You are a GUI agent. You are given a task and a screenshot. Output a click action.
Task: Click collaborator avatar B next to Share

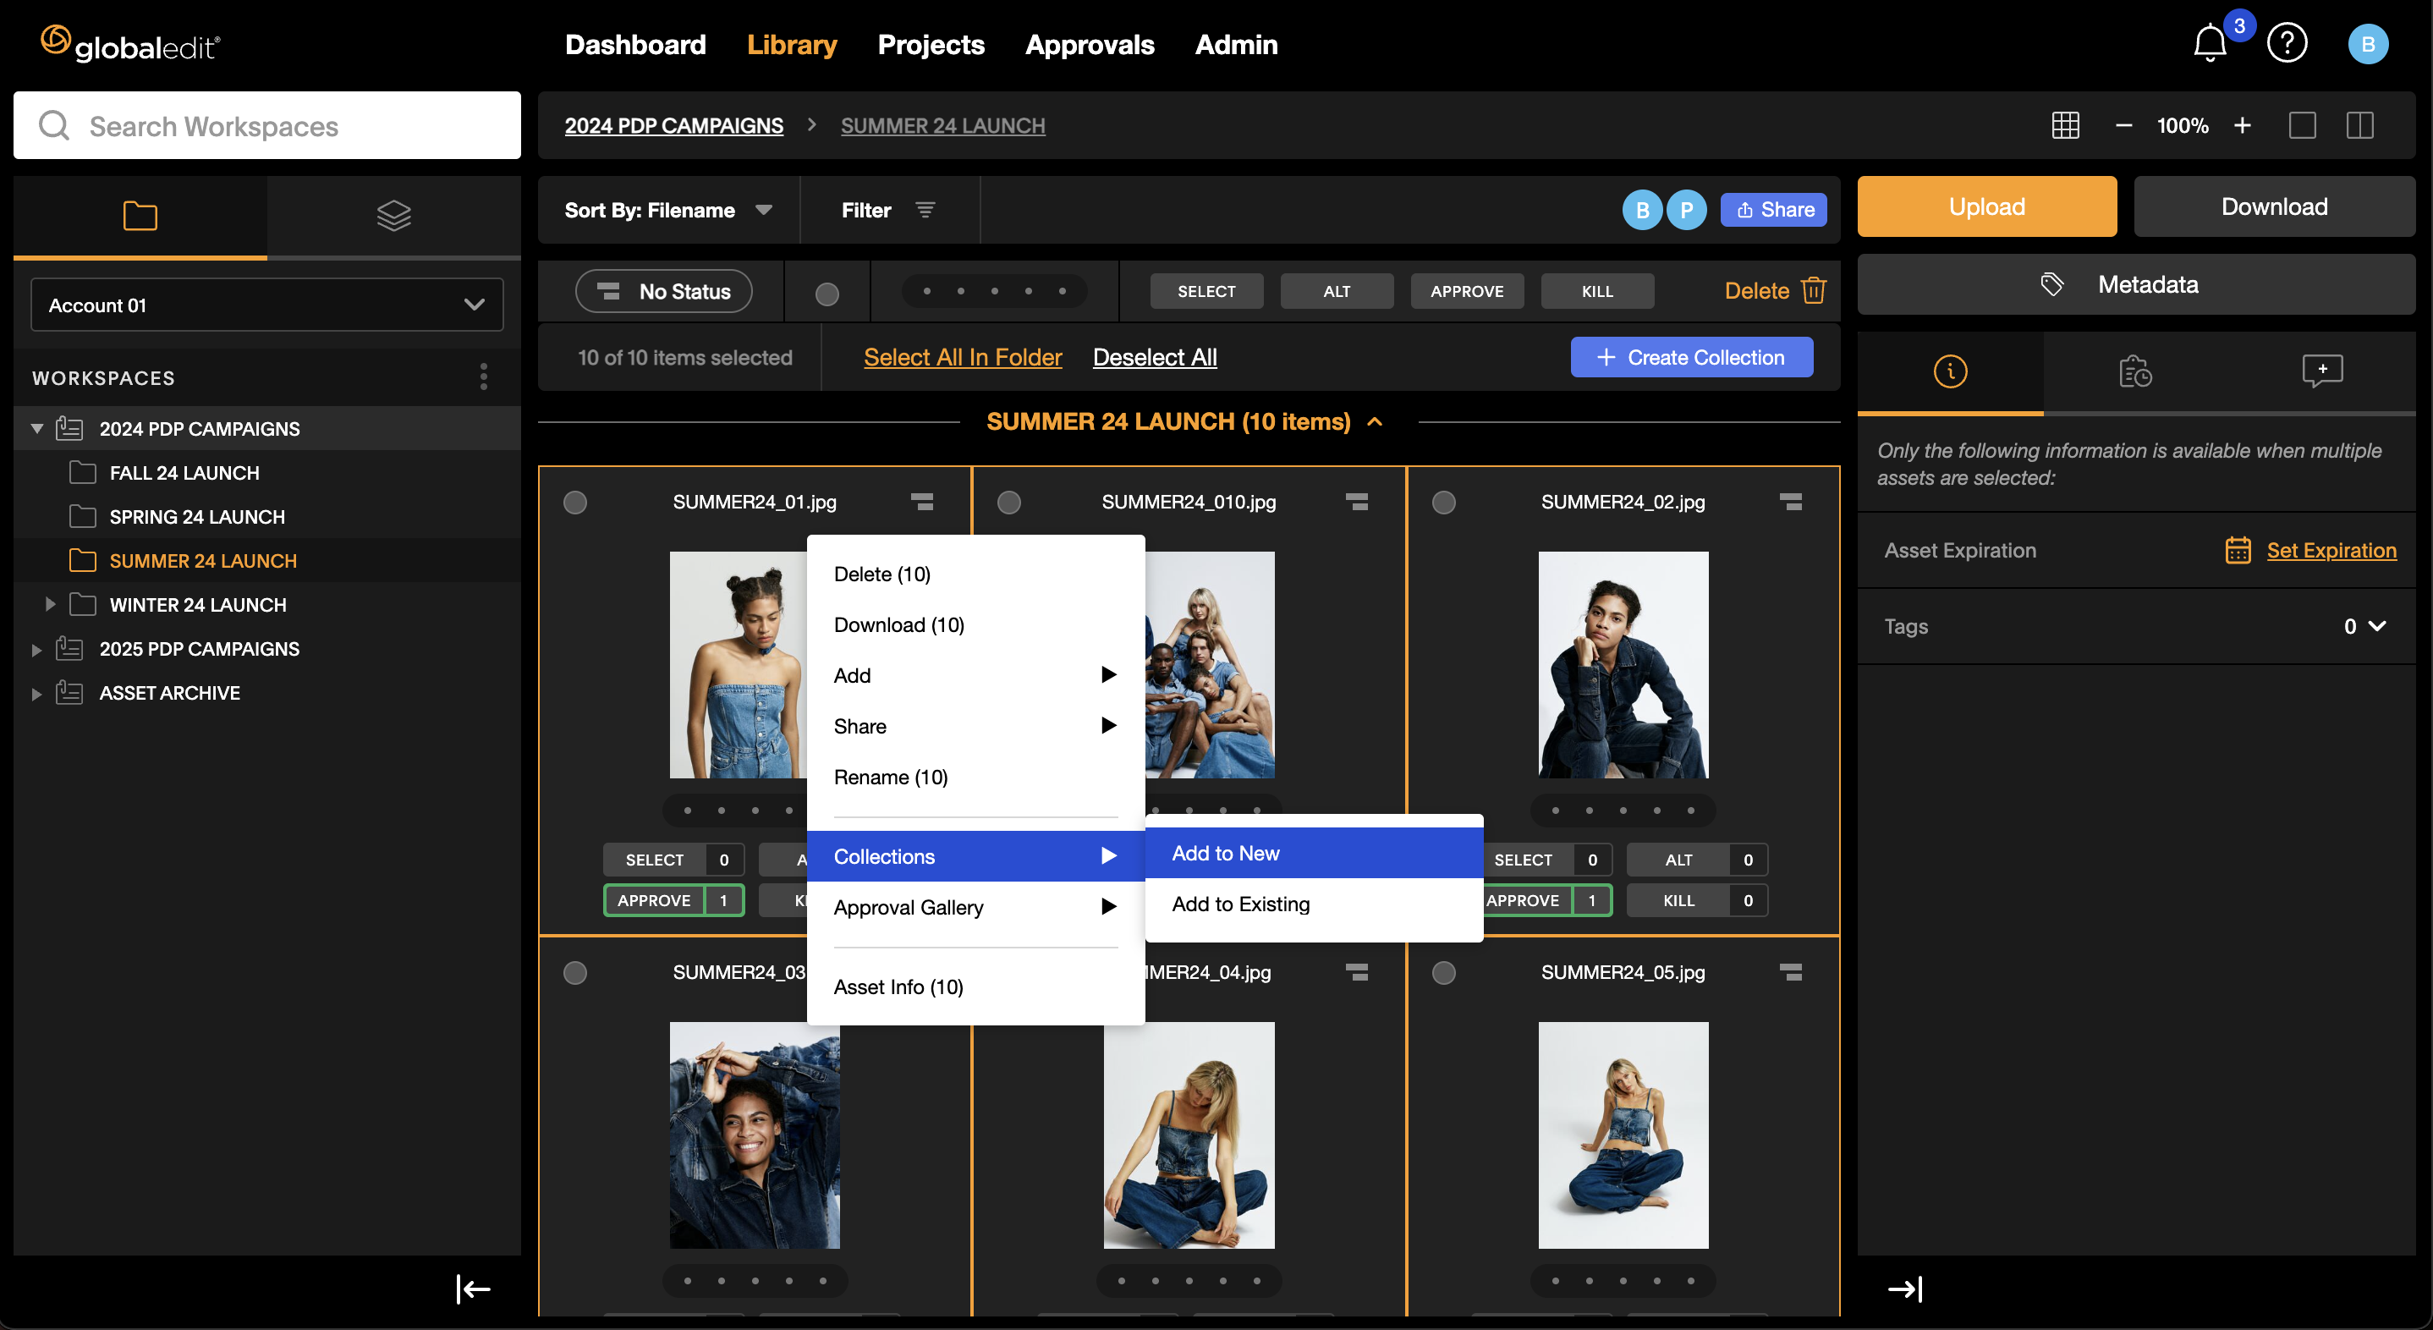1643,210
